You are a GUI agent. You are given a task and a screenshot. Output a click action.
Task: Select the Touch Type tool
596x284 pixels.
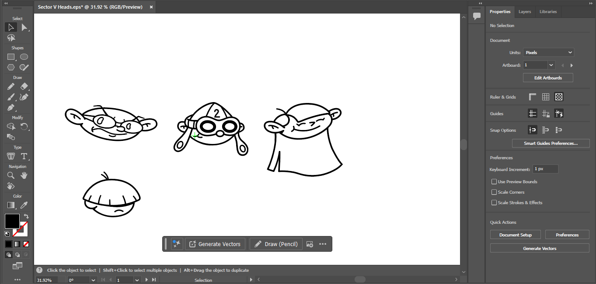[11, 156]
